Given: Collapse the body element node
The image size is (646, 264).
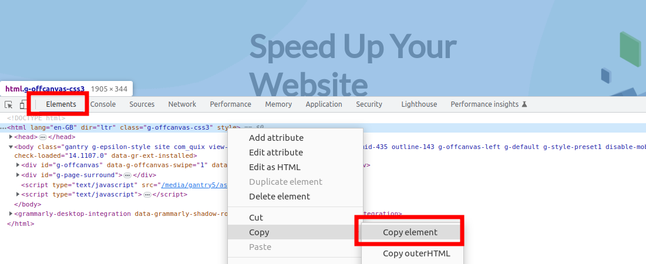Looking at the screenshot, I should (11, 147).
